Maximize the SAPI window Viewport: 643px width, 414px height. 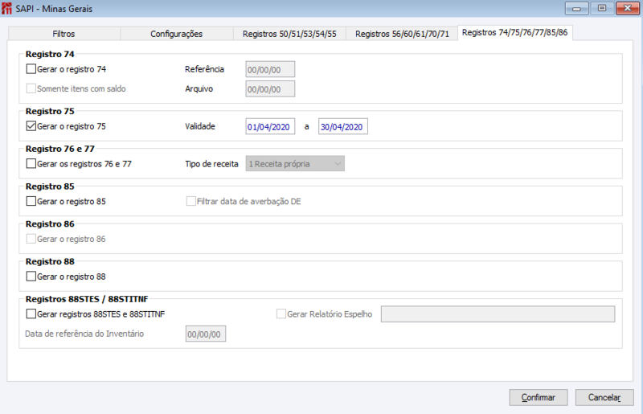coord(601,9)
